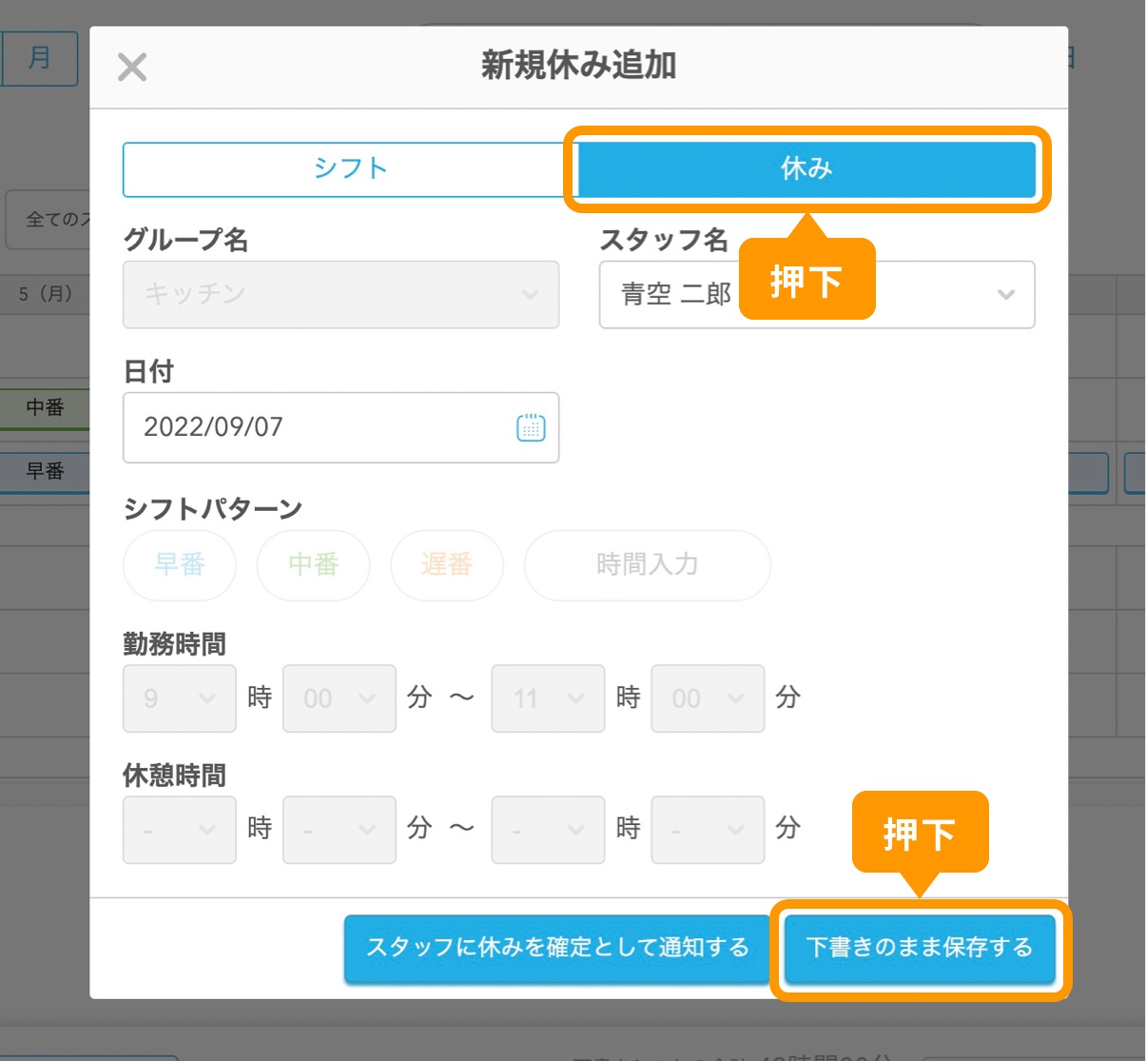Open the break start minute selector under 休憩時間
Image resolution: width=1146 pixels, height=1061 pixels.
[339, 829]
